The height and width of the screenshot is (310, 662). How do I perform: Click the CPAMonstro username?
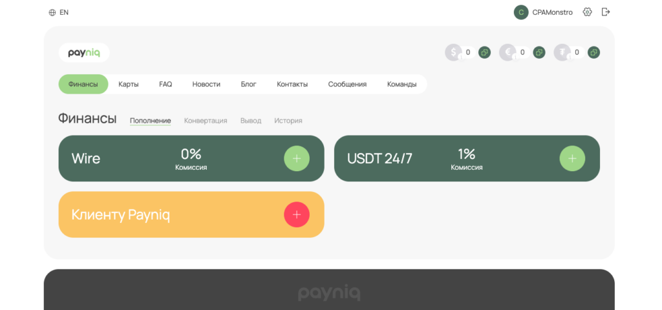click(x=552, y=13)
